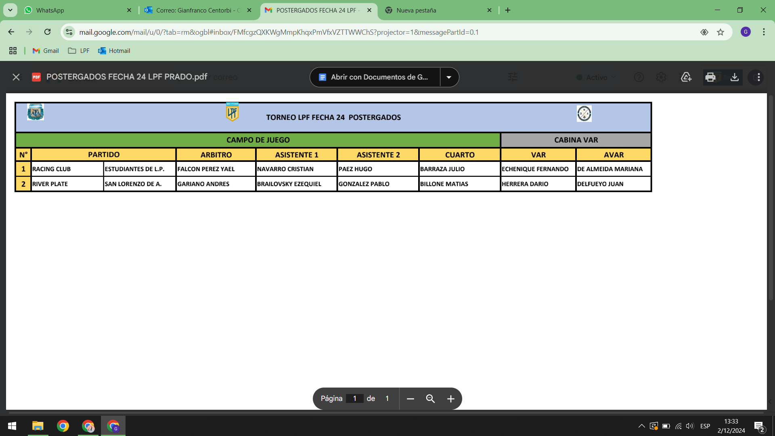Open notification center icon
This screenshot has width=775, height=436.
(759, 426)
